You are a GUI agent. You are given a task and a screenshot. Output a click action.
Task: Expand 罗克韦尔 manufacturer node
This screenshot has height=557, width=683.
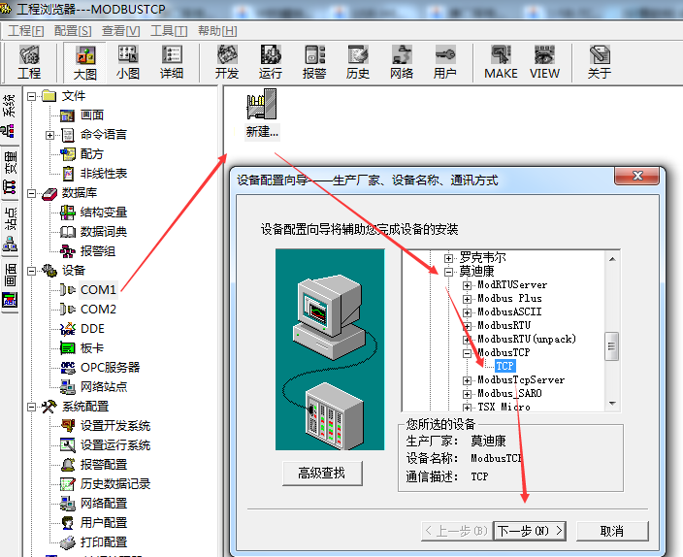448,258
